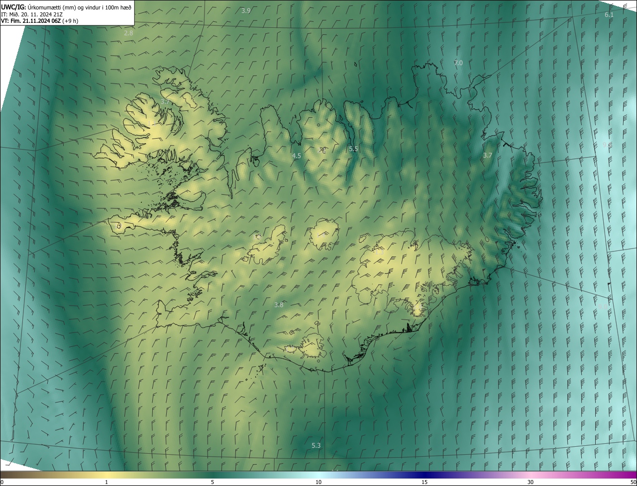This screenshot has height=486, width=637.
Task: Click the map value label '2.8'
Action: pyautogui.click(x=128, y=33)
